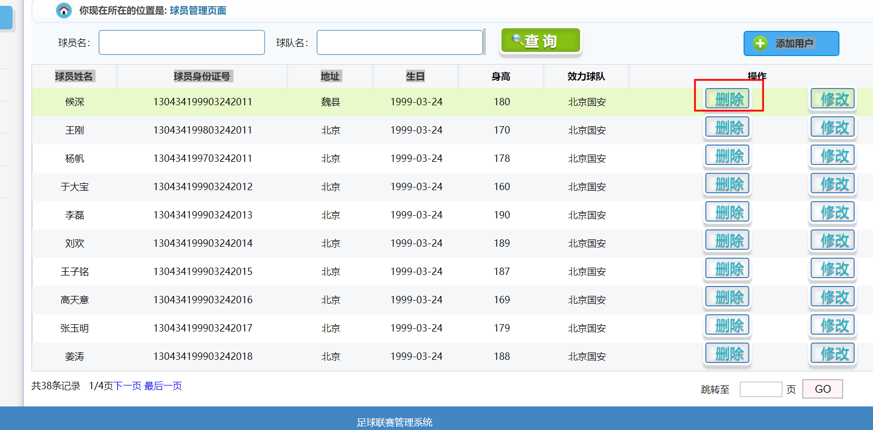This screenshot has height=430, width=873.
Task: Delete player 王子铭
Action: coord(727,268)
